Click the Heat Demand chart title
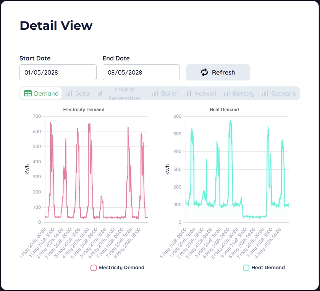 (224, 110)
